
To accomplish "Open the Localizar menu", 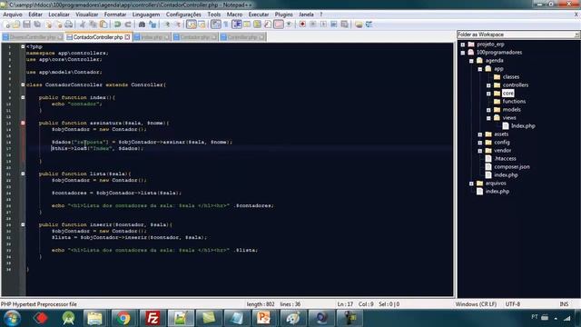I will (x=59, y=15).
